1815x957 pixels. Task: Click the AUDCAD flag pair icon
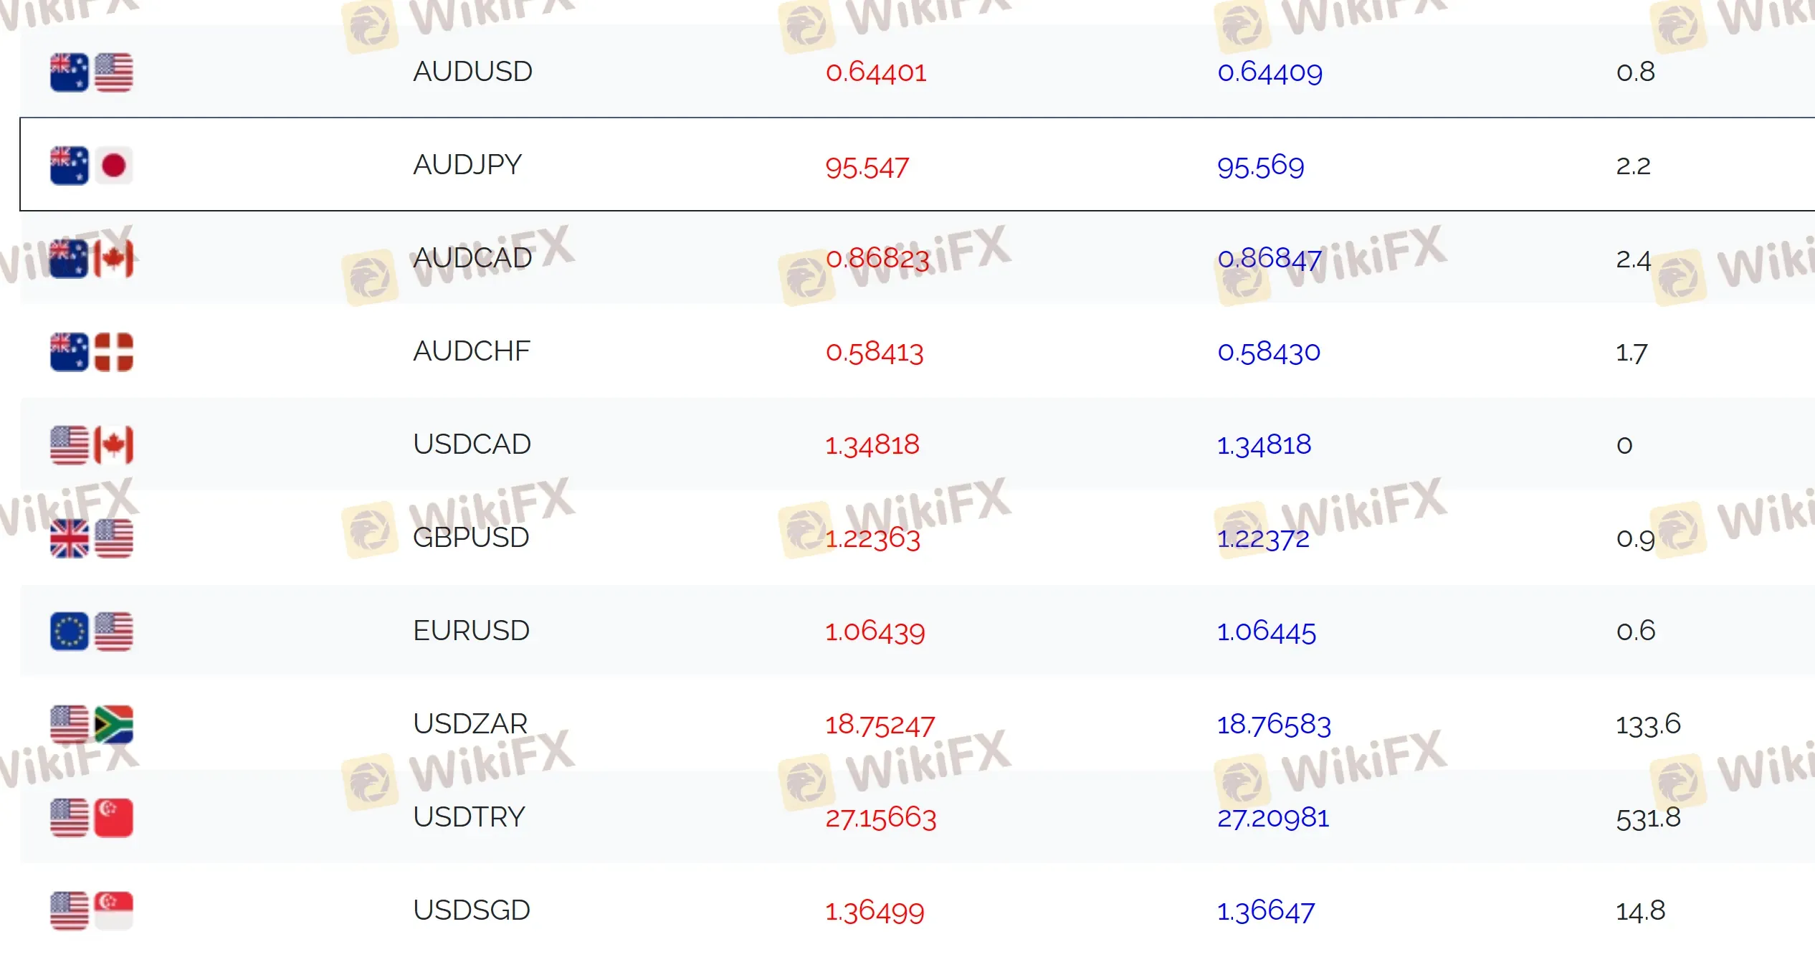[91, 259]
